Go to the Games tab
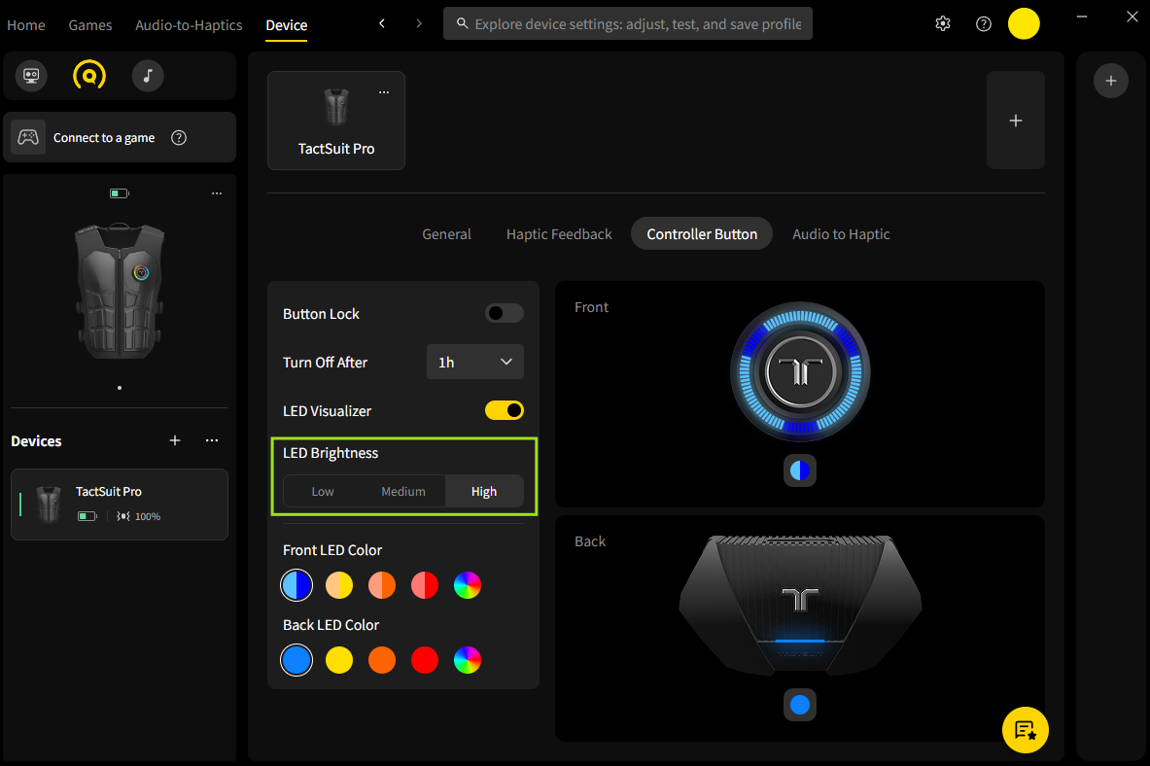1150x766 pixels. [x=90, y=25]
